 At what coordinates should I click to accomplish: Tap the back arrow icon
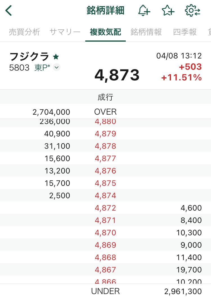(9, 11)
